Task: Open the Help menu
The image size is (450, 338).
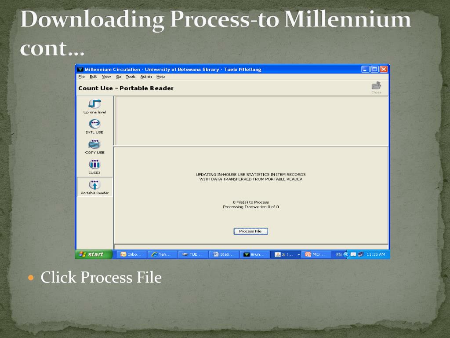Action: tap(161, 77)
